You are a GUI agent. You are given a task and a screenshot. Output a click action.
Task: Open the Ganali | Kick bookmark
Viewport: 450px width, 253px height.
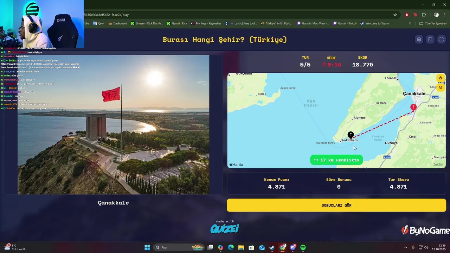[177, 24]
